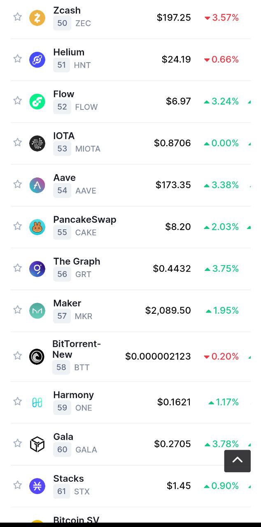Toggle the watchlist star for Zcash
The width and height of the screenshot is (261, 527).
click(x=17, y=17)
